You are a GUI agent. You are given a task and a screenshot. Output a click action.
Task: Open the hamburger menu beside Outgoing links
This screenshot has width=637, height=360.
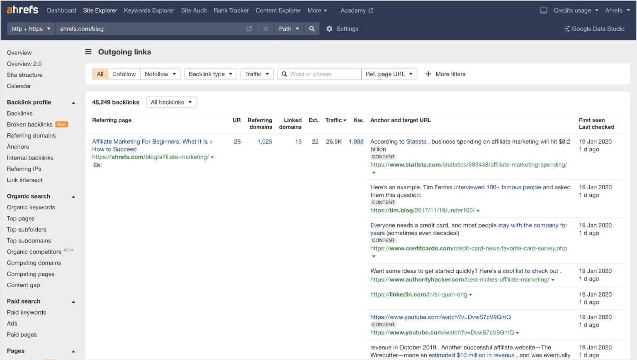88,52
